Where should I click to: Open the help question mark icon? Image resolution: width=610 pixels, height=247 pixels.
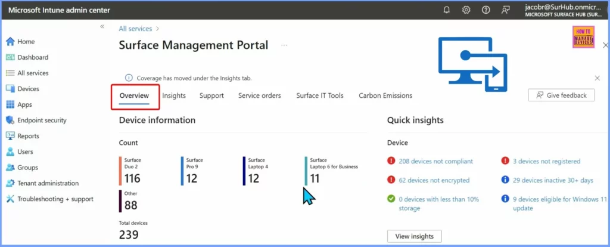[486, 10]
